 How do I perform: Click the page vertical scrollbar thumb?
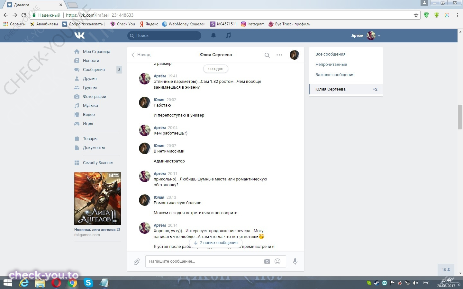[x=460, y=117]
